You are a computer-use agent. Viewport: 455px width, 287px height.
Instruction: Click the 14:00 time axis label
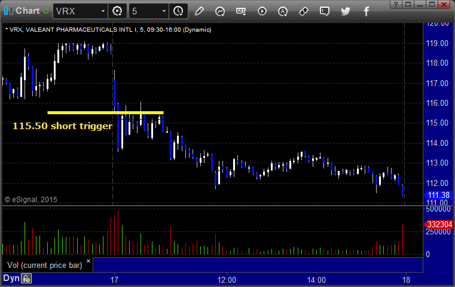pyautogui.click(x=316, y=280)
